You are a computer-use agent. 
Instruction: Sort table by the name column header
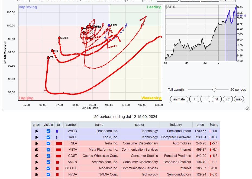pos(99,125)
